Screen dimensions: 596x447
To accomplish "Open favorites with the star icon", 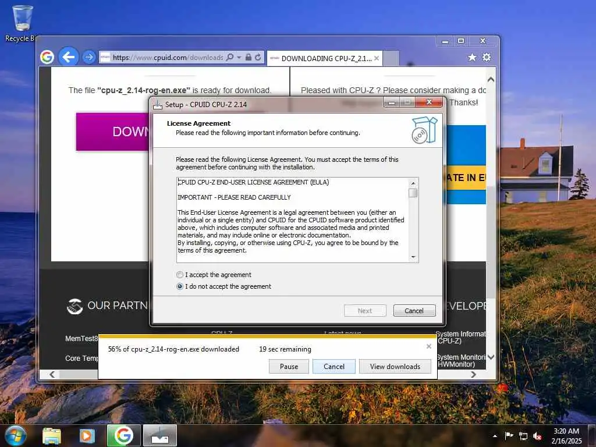I will pyautogui.click(x=472, y=57).
